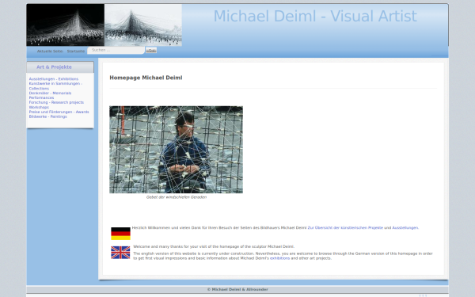
Task: Click the Art & Projekte menu header
Action: click(x=54, y=67)
